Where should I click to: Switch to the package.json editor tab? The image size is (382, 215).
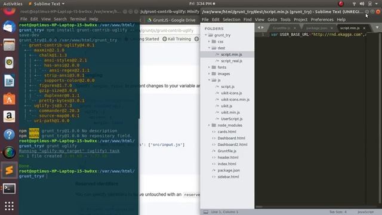pos(317,28)
